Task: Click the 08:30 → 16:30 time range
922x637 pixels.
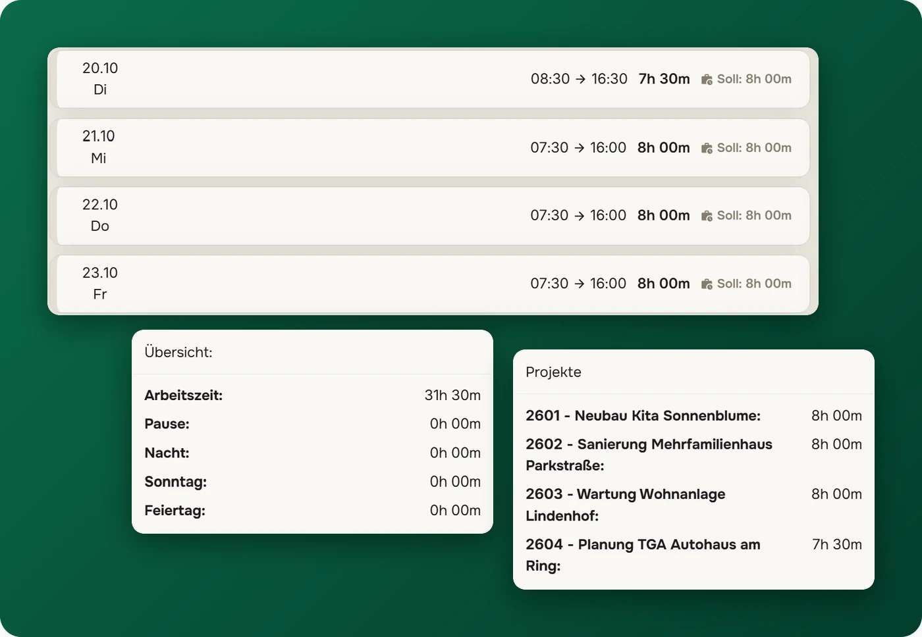Action: (x=579, y=79)
